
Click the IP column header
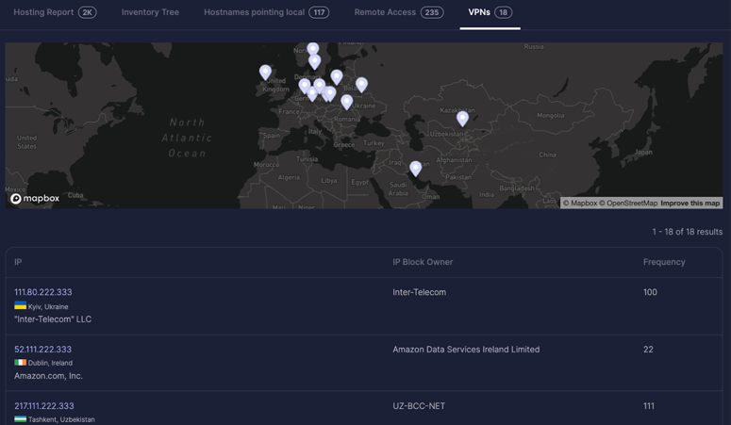click(18, 262)
